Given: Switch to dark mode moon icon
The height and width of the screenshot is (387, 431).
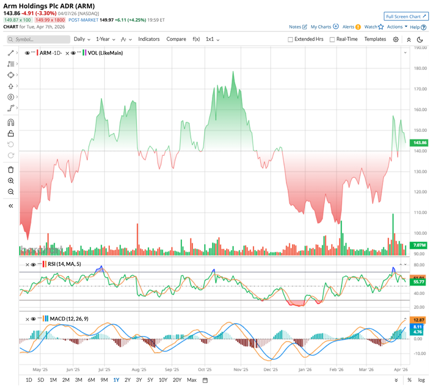Looking at the screenshot, I should tap(420, 39).
